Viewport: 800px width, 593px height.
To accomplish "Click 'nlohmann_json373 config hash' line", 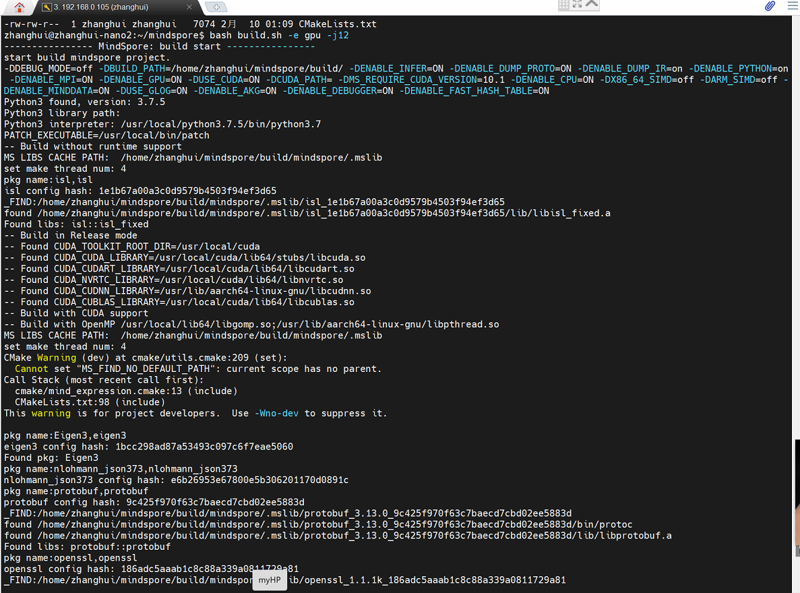I will (176, 480).
